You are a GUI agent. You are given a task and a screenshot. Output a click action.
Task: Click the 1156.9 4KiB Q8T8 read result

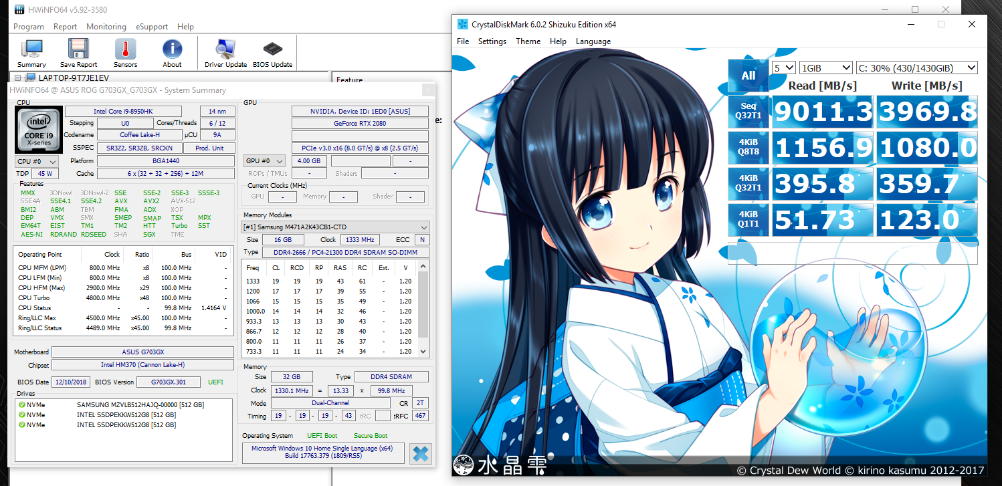pyautogui.click(x=822, y=148)
